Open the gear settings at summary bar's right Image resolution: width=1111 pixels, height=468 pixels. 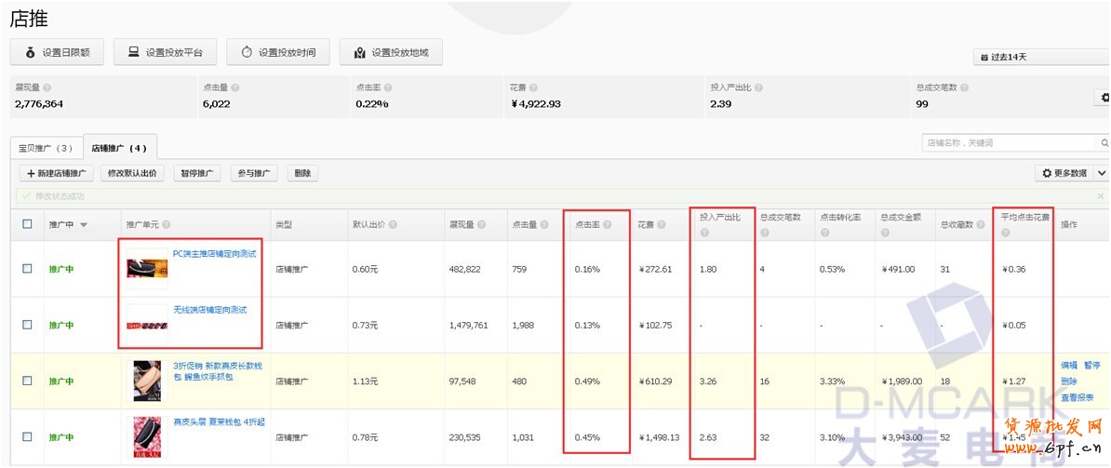(x=1104, y=98)
